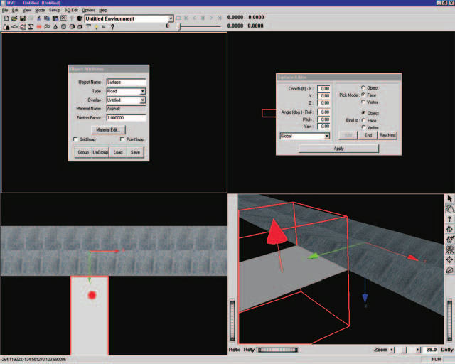Enable the PointSnap checkbox

pyautogui.click(x=122, y=139)
